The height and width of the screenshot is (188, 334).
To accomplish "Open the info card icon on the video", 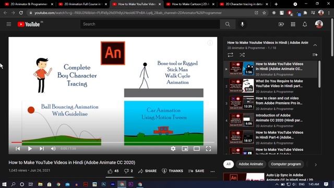I will pos(210,43).
